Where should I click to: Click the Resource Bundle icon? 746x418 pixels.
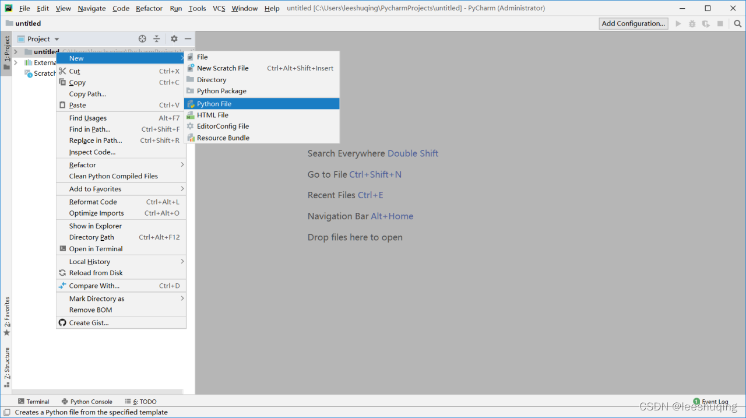tap(191, 138)
